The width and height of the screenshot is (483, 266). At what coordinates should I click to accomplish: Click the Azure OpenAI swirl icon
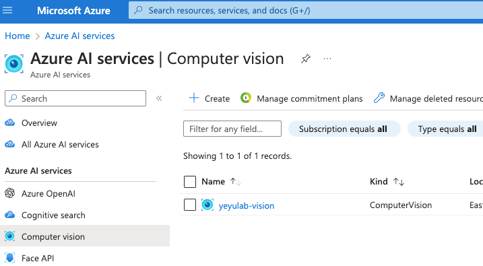pyautogui.click(x=10, y=193)
